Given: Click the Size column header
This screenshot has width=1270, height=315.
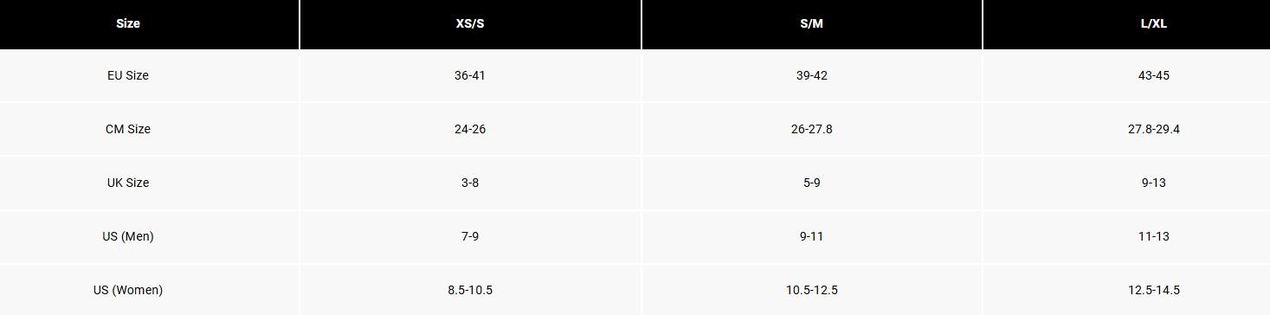Looking at the screenshot, I should point(128,24).
